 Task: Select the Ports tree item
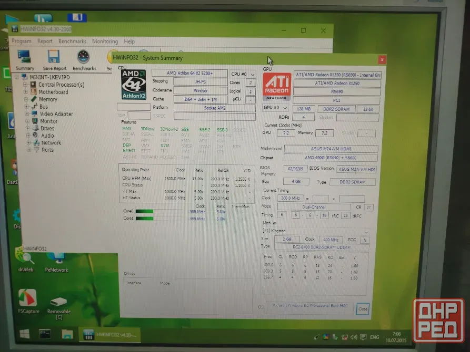(48, 150)
